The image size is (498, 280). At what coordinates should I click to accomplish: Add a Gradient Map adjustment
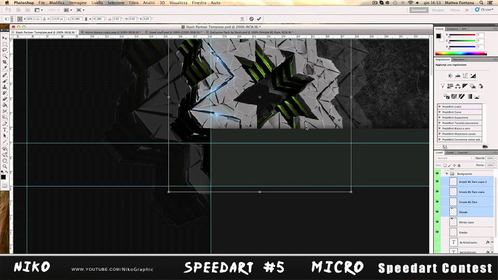pyautogui.click(x=469, y=96)
